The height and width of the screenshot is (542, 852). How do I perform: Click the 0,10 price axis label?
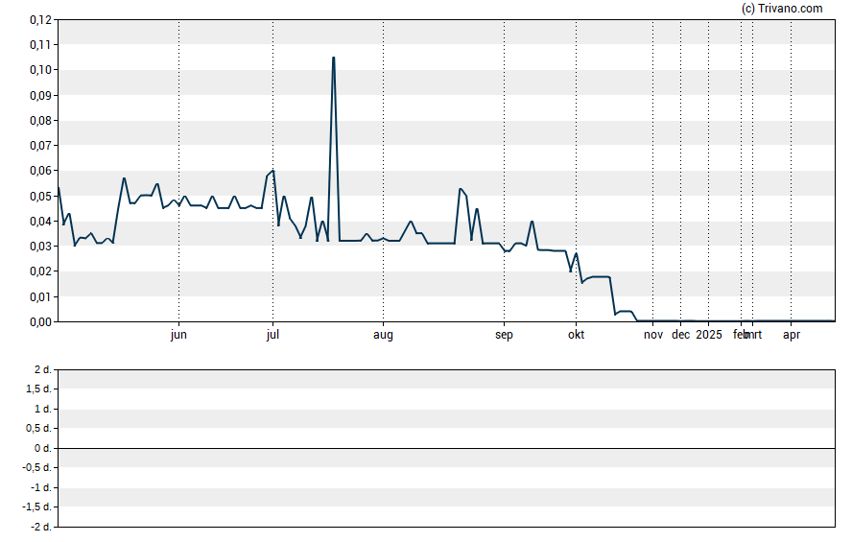pos(40,70)
